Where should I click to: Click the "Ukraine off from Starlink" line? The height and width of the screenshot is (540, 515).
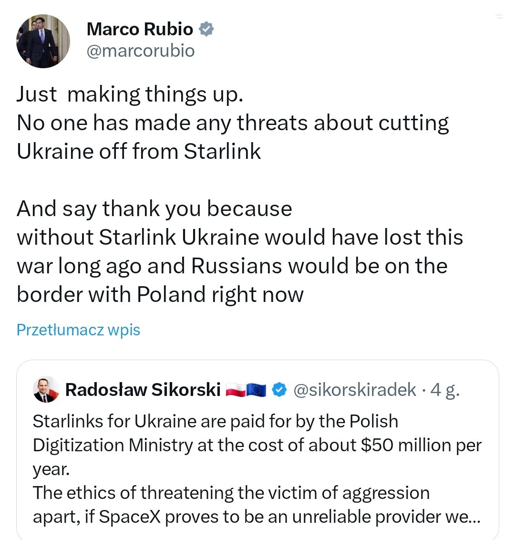139,151
